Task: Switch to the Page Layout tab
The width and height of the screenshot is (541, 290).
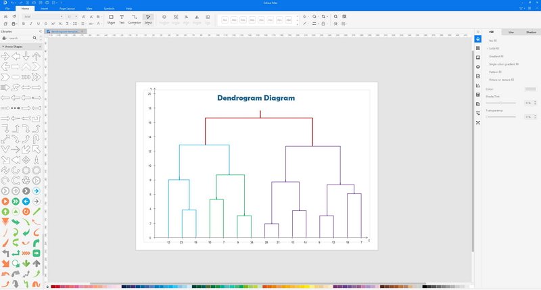Action: coord(67,8)
